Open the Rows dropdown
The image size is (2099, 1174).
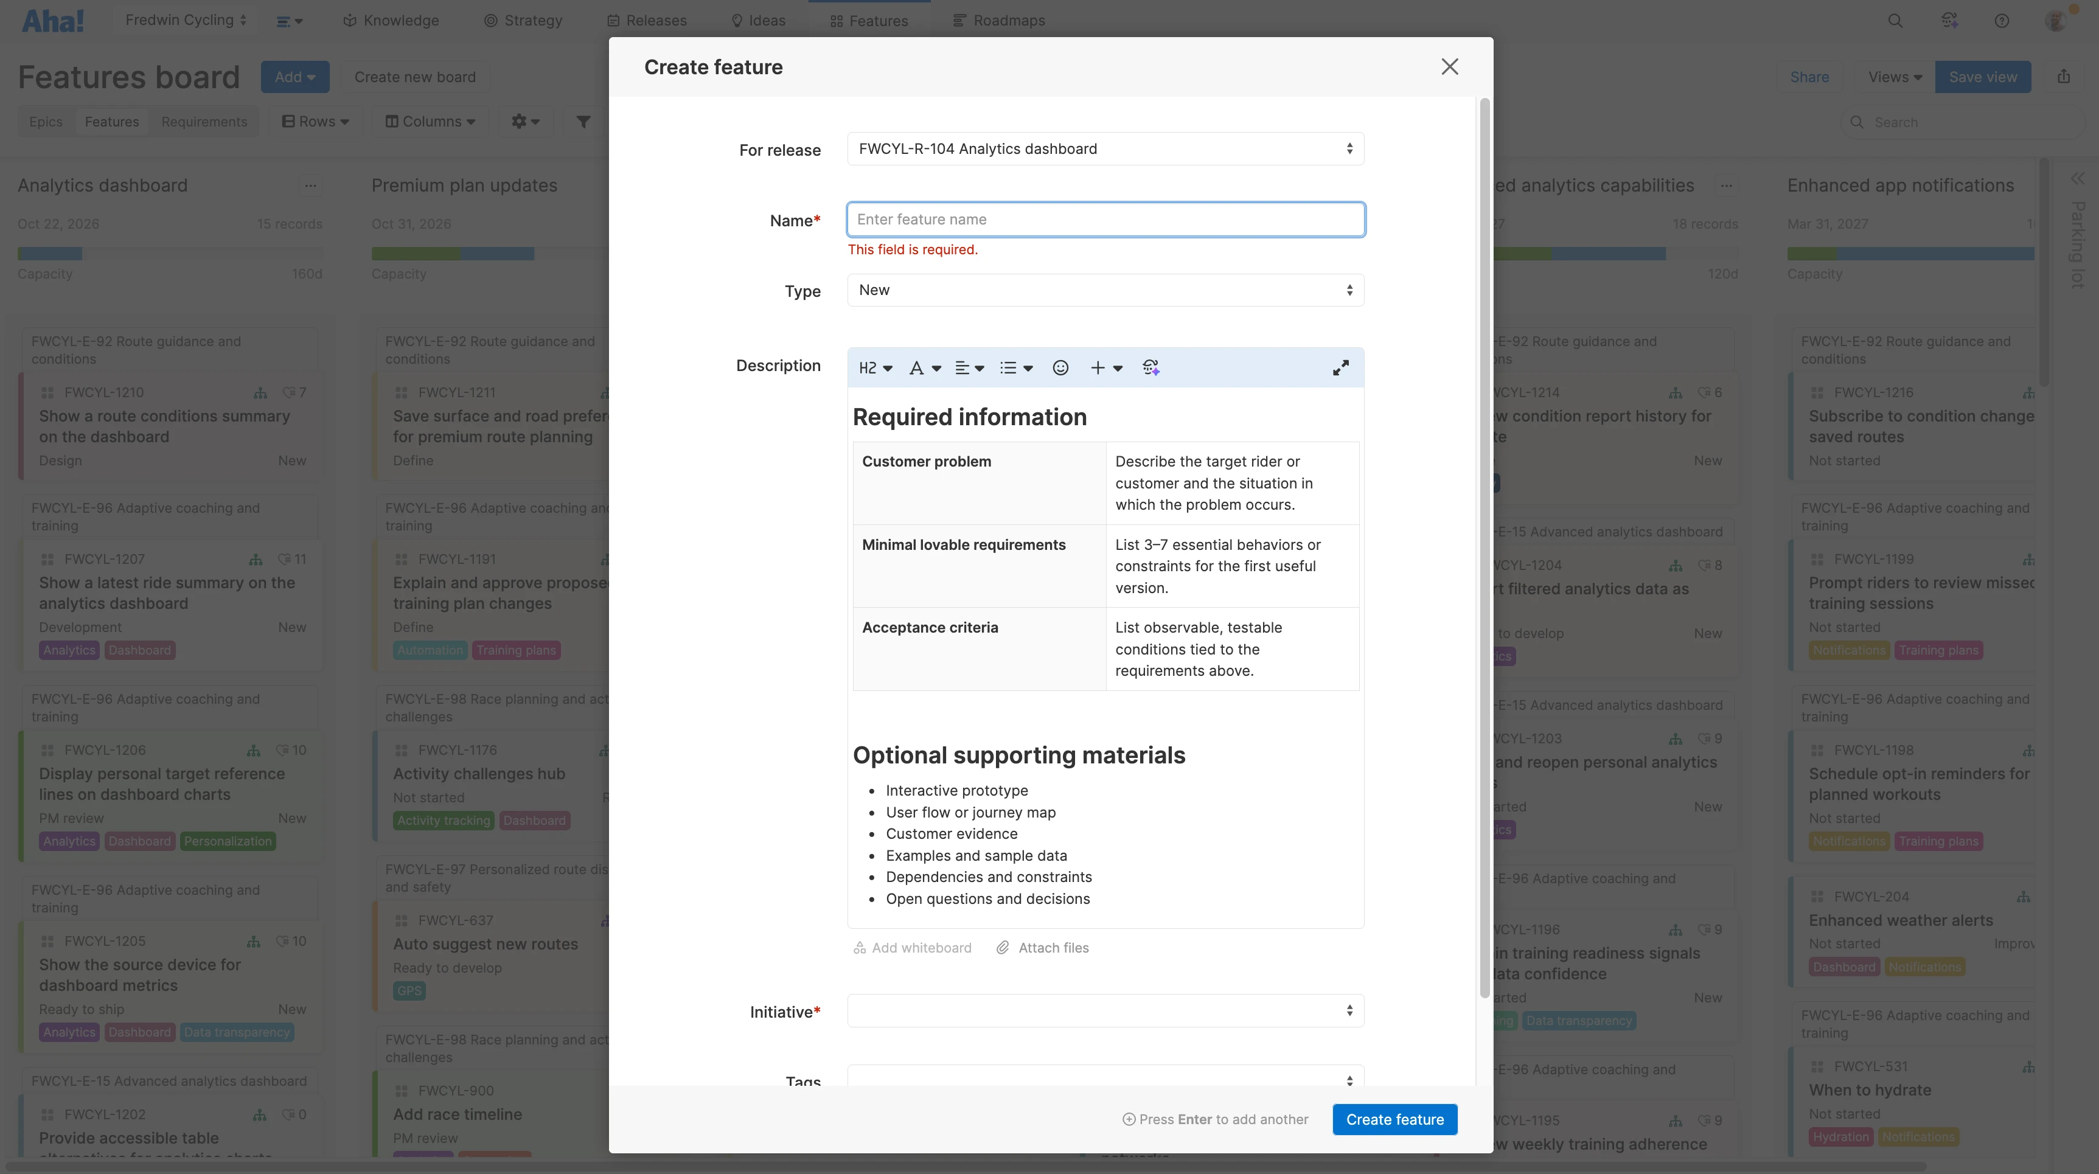click(315, 122)
